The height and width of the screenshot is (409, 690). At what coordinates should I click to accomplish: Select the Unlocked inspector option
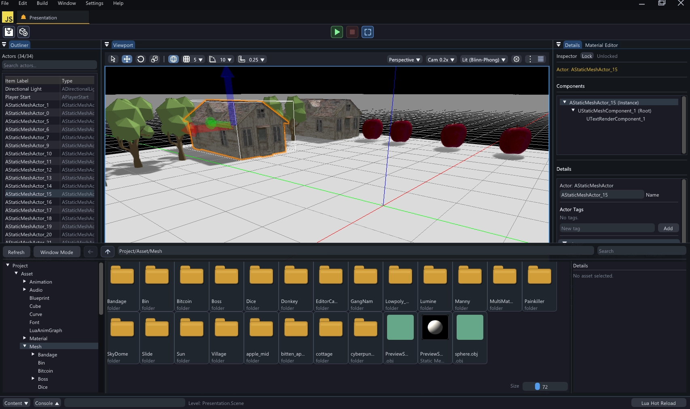click(607, 56)
